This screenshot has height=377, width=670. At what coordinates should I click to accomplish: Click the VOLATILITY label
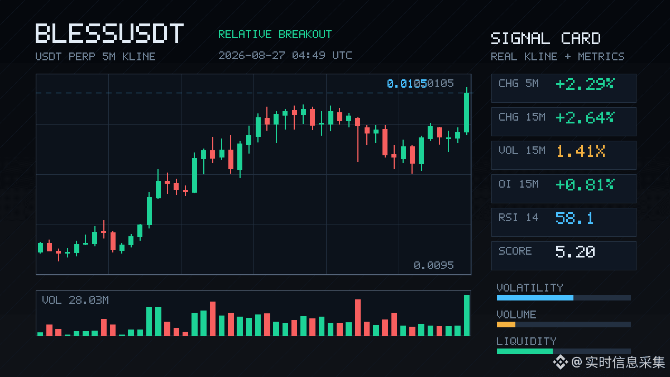click(530, 288)
